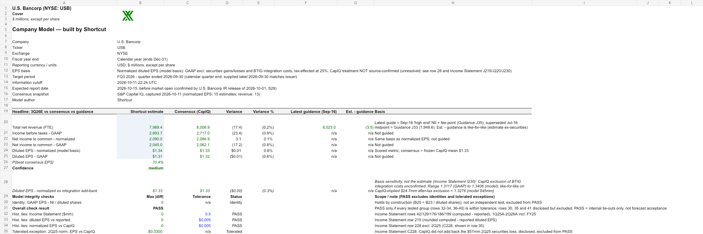Select consensus pre-tax income 2,717.0
Screen dimensions: 703x234
[x=203, y=133]
